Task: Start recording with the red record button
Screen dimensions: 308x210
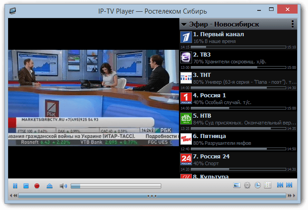Action: (x=37, y=186)
